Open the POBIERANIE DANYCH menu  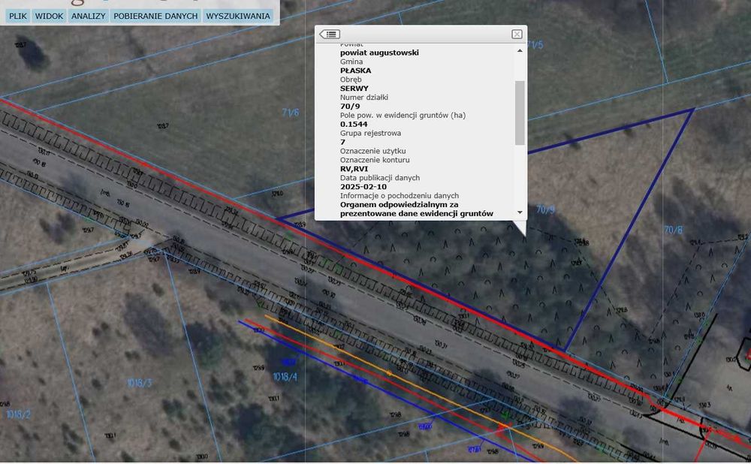click(155, 16)
